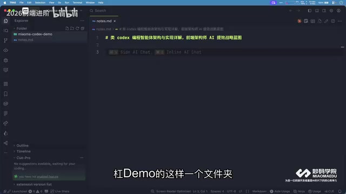Click Live Share in the status bar

pos(60,191)
